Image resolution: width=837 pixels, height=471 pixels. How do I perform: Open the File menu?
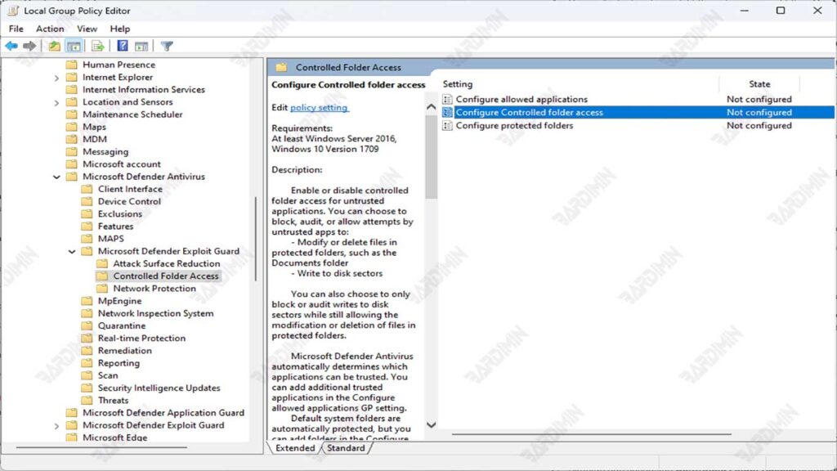[x=16, y=29]
